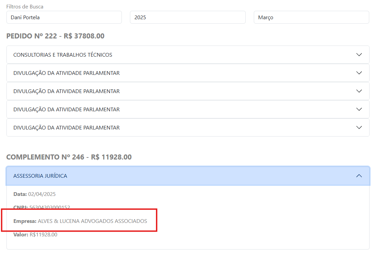377x261 pixels.
Task: Click the Data 02/04/2025 line
Action: [34, 194]
